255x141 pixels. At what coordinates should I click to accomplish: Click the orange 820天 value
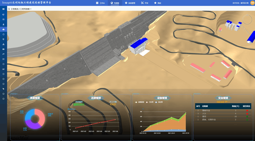click(113, 104)
